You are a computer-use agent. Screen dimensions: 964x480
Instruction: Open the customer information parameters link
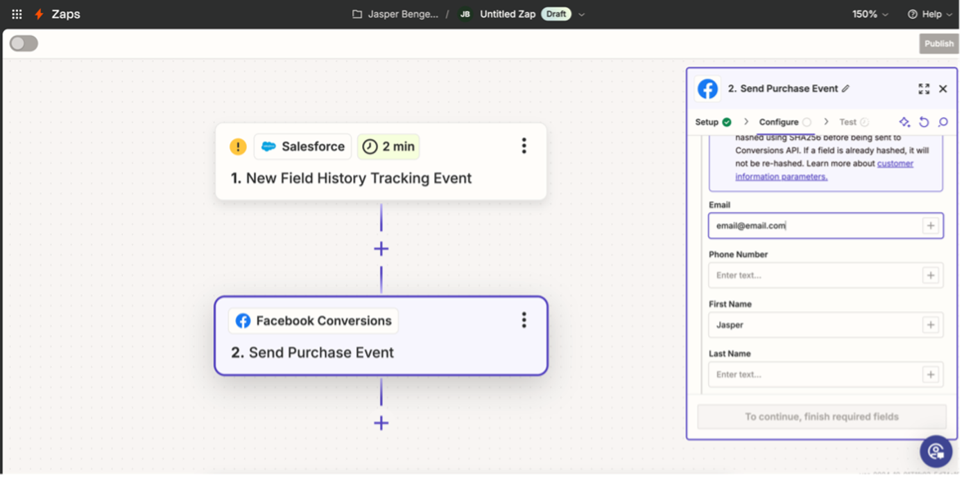pyautogui.click(x=825, y=170)
